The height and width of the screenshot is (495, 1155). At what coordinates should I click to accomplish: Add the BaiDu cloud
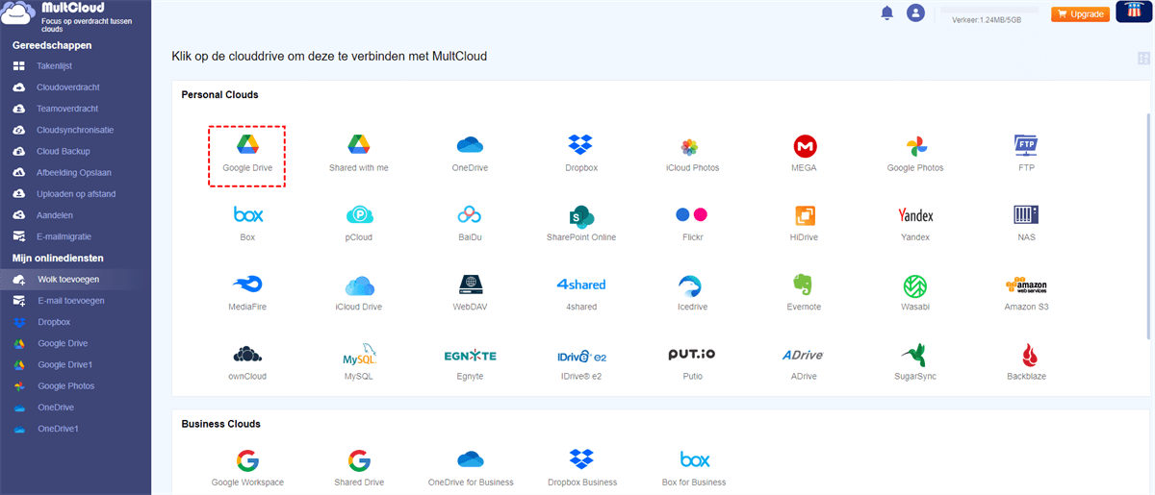pos(470,223)
